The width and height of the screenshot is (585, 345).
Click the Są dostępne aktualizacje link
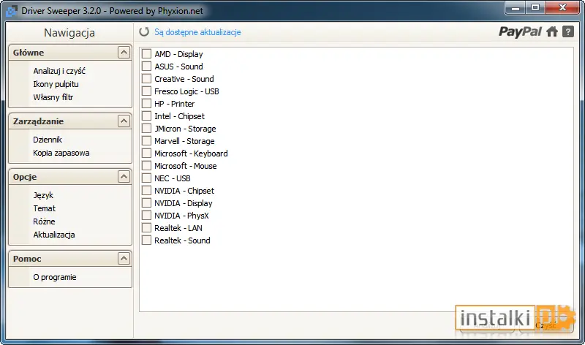[197, 32]
